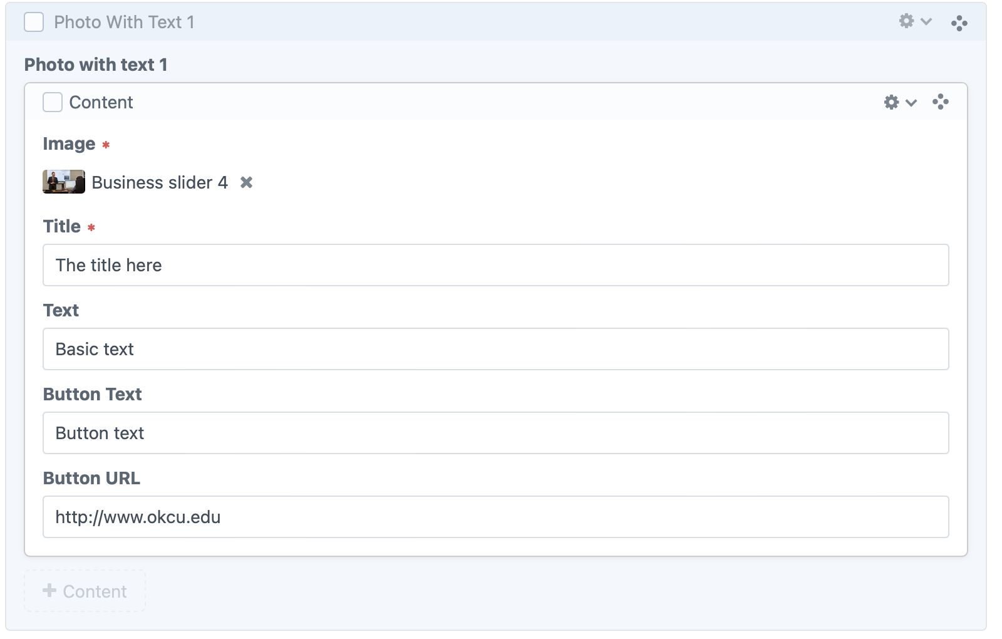Click into the 'Basic text' Text field

tap(495, 349)
